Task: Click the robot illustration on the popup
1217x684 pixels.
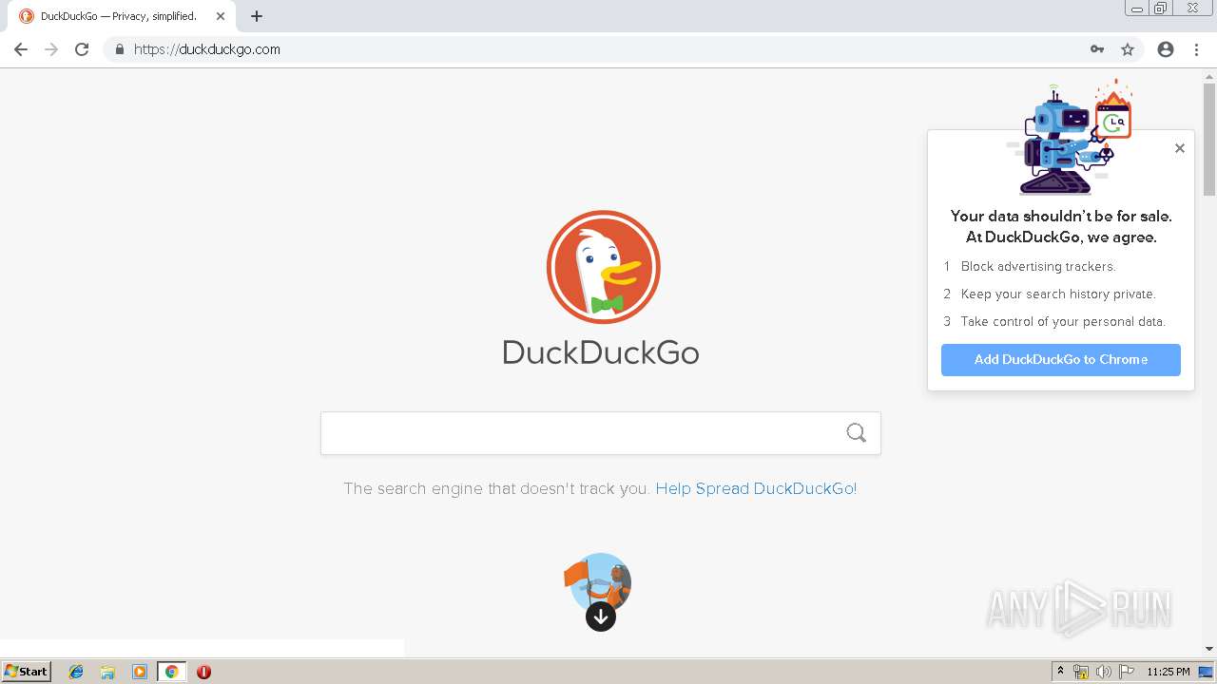Action: point(1072,138)
